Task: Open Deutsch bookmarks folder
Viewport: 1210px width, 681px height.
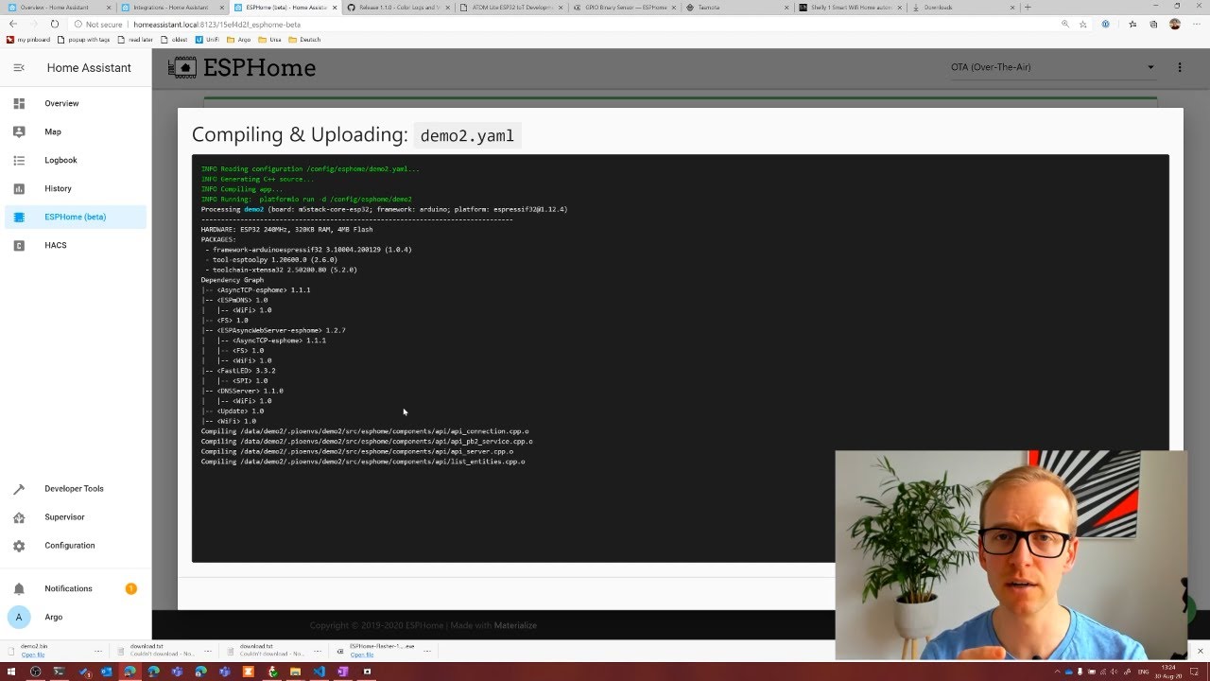Action: pos(305,40)
